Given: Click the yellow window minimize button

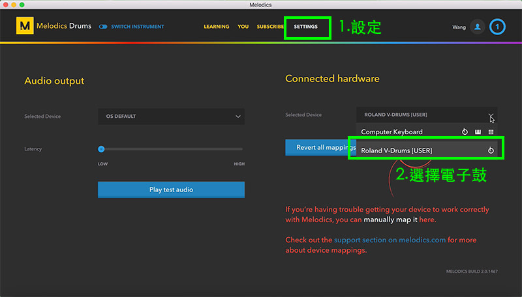Looking at the screenshot, I should coord(14,5).
